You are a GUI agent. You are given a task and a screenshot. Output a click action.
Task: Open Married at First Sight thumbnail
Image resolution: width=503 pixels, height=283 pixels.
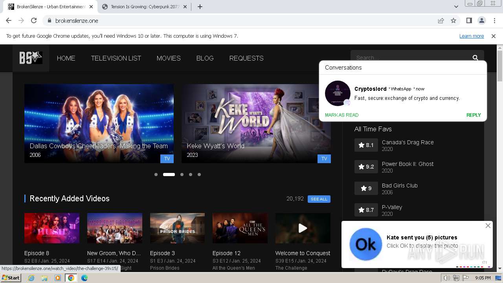point(115,228)
